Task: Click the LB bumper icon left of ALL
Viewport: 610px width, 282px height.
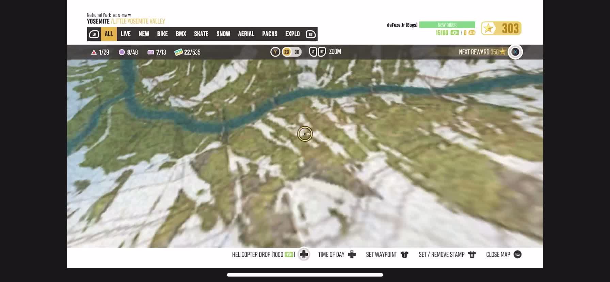Action: tap(94, 34)
